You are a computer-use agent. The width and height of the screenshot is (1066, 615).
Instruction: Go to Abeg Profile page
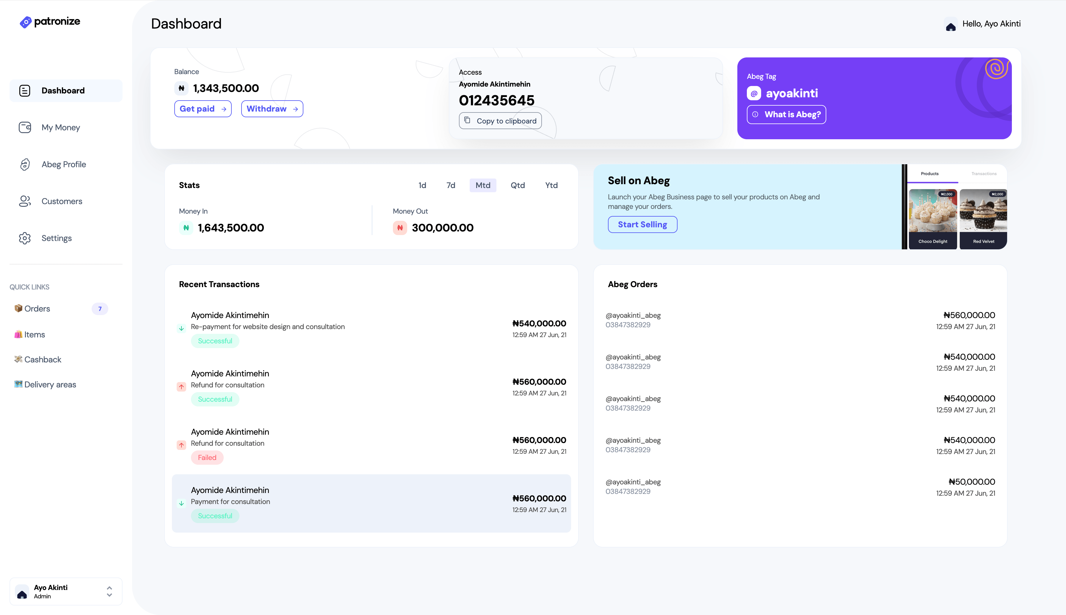point(66,164)
